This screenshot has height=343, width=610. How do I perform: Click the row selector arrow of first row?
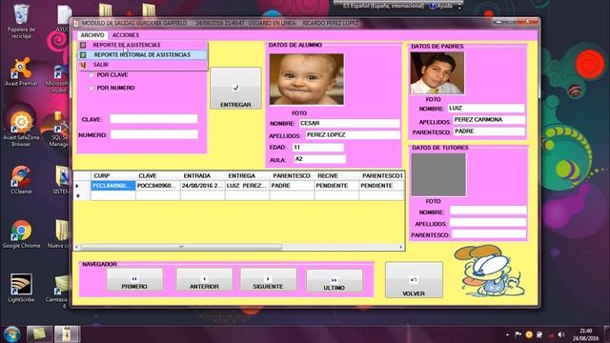pyautogui.click(x=82, y=186)
